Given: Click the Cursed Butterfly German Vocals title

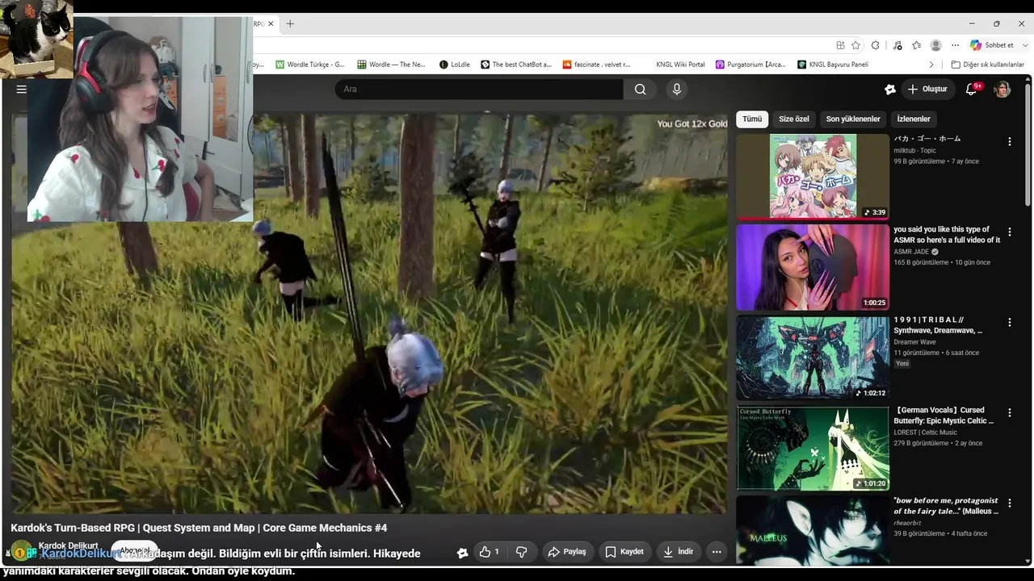Looking at the screenshot, I should pyautogui.click(x=944, y=415).
